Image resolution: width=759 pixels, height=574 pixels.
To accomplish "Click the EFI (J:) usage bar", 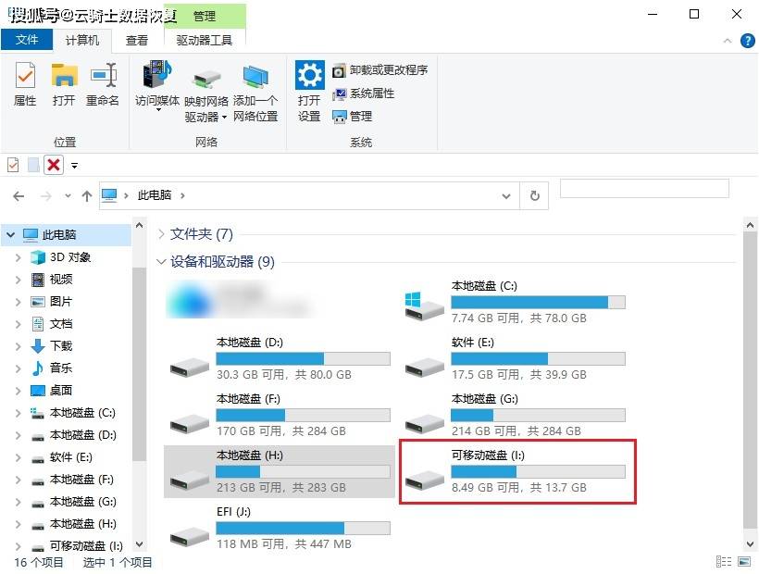I will [303, 528].
